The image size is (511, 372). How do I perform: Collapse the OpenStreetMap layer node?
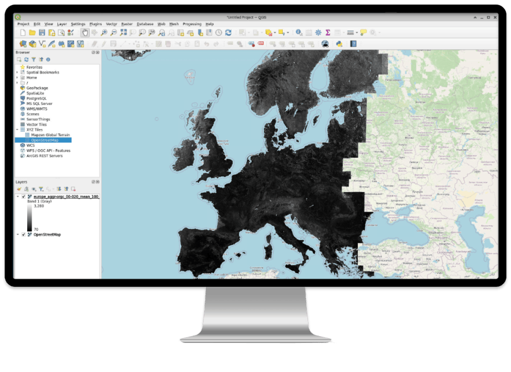(17, 234)
